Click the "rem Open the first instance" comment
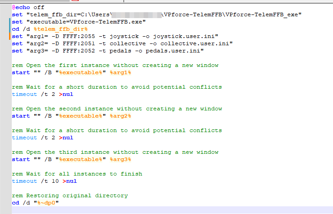333x214 pixels. click(115, 65)
